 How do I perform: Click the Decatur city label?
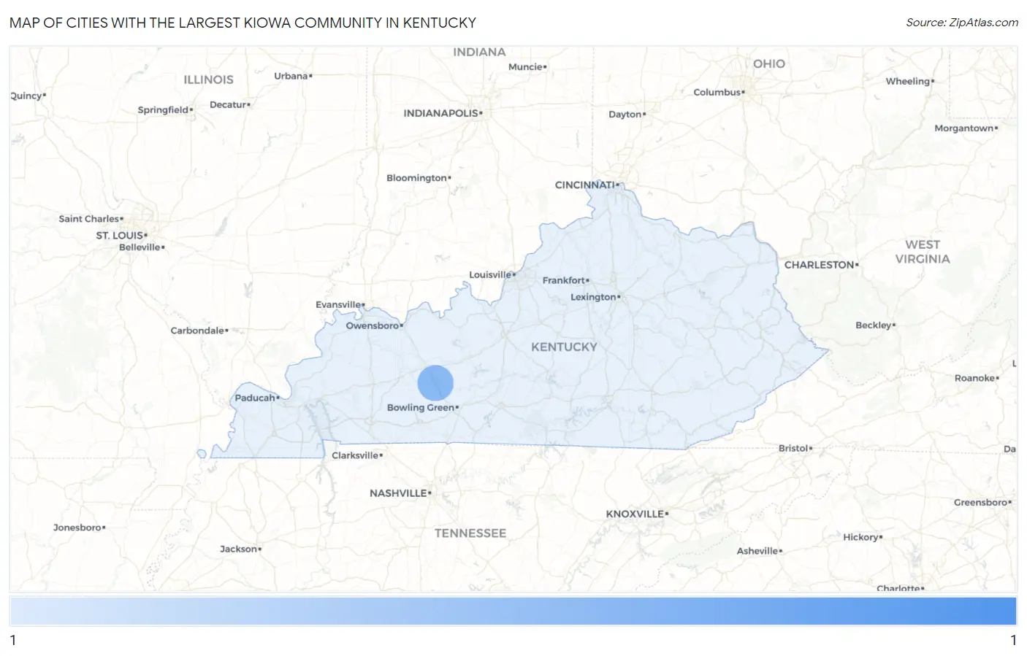click(228, 105)
